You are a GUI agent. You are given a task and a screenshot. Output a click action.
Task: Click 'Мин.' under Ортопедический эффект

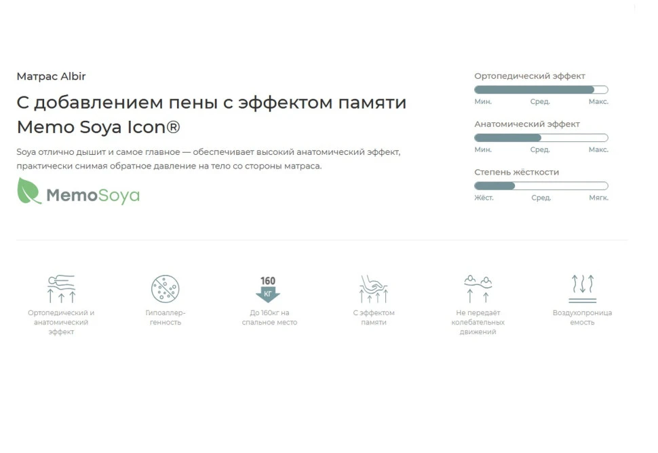click(x=483, y=102)
